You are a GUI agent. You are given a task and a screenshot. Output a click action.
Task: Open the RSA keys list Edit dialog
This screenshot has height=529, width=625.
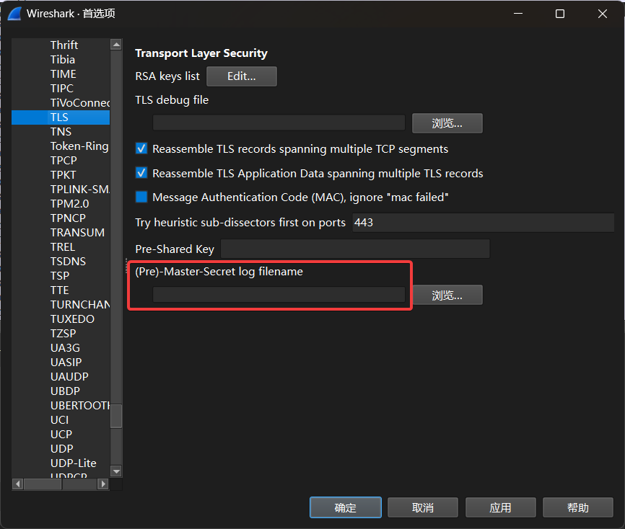(241, 76)
